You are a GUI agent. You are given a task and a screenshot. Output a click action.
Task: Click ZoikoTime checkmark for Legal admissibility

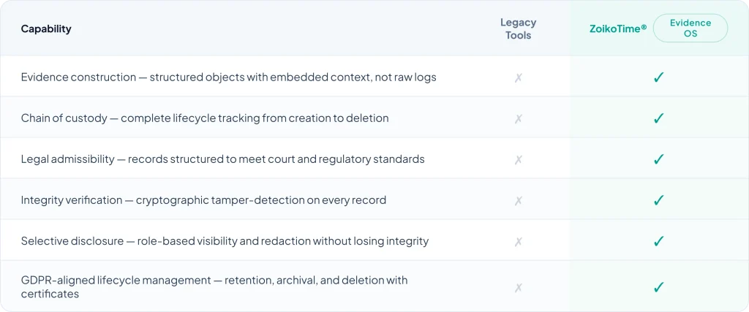(658, 159)
